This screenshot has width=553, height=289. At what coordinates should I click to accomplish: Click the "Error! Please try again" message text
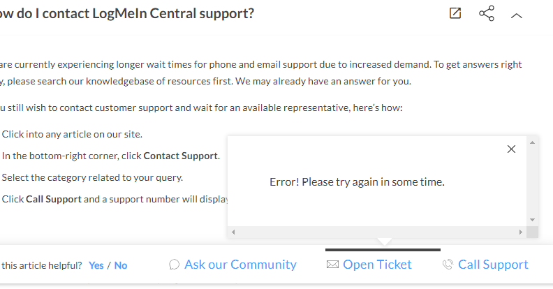pos(357,182)
